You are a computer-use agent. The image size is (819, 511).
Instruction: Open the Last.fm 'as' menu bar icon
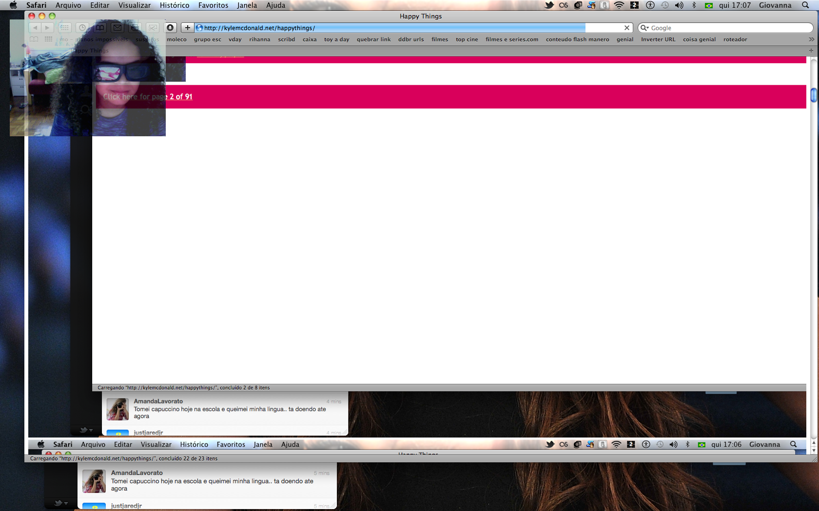[564, 5]
